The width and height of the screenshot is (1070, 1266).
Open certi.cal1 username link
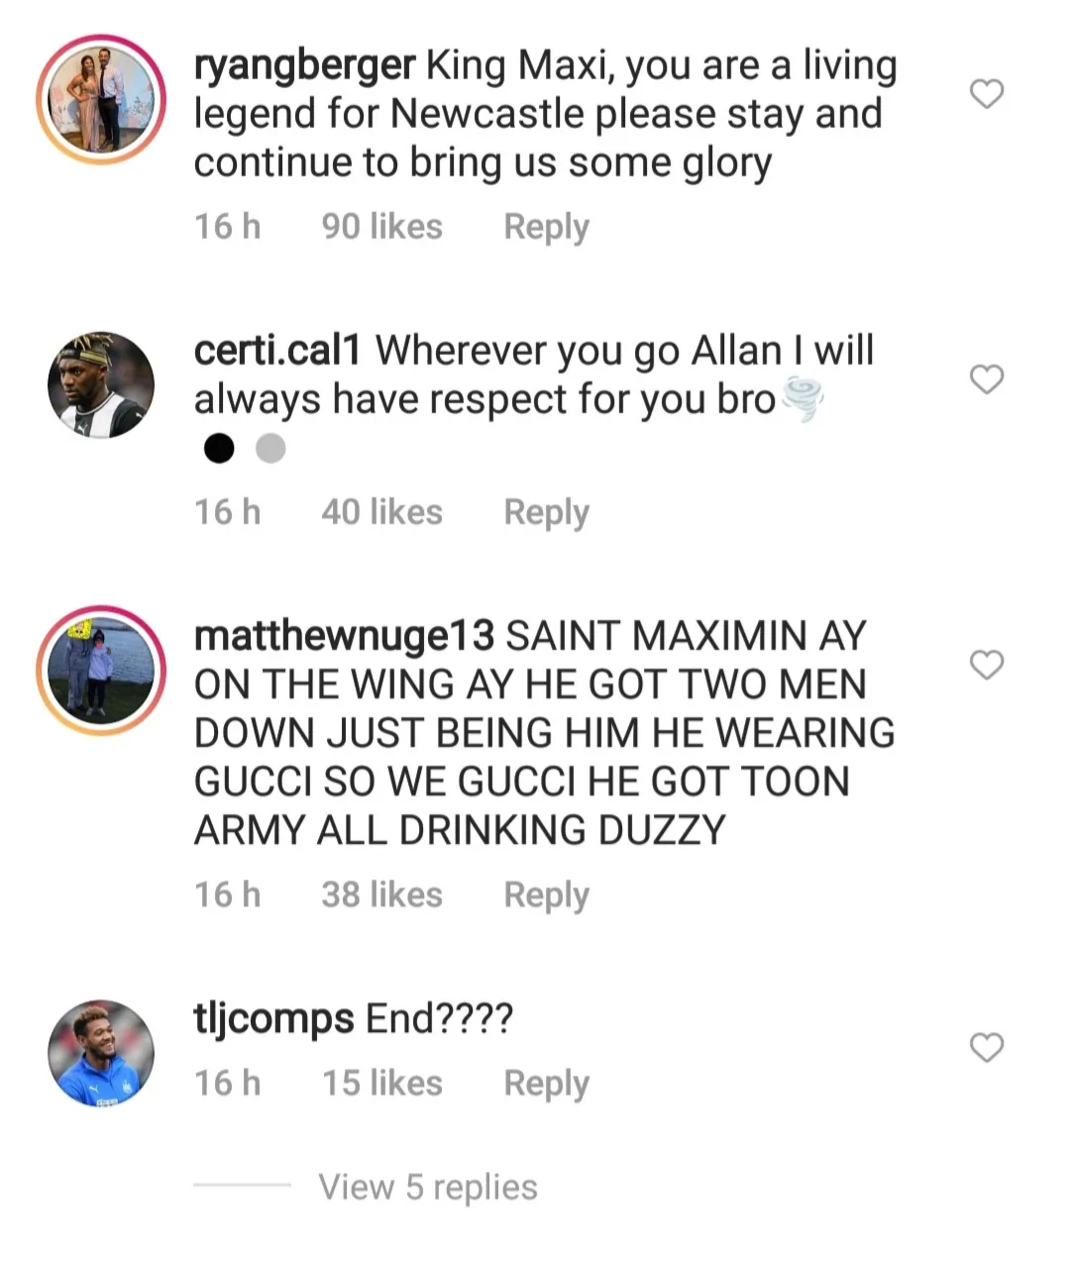(277, 351)
